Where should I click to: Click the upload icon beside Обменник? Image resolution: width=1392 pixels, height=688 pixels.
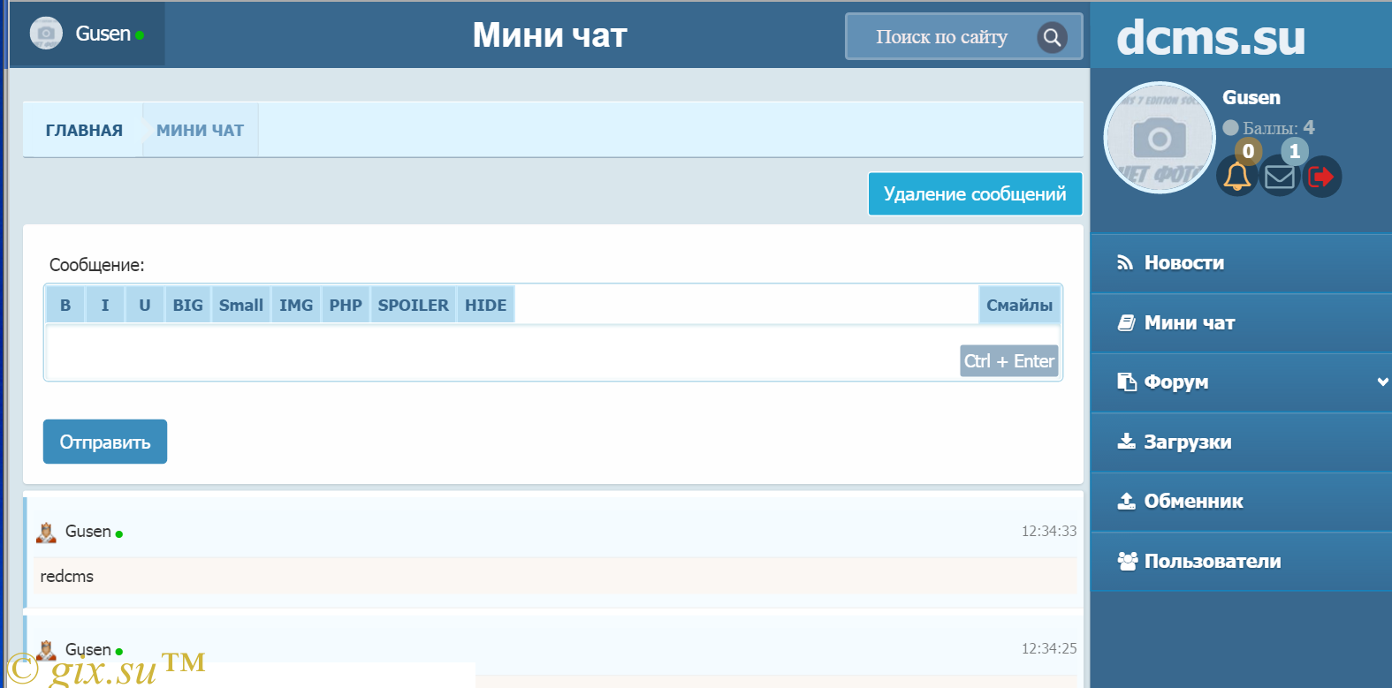1126,501
